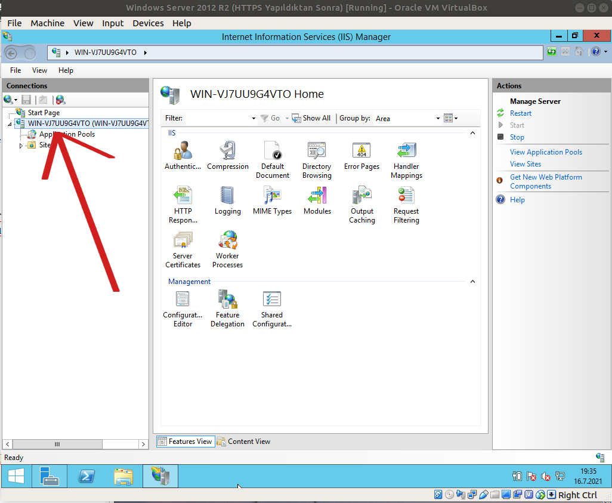612x503 pixels.
Task: Open File Explorer from the taskbar
Action: tap(123, 476)
